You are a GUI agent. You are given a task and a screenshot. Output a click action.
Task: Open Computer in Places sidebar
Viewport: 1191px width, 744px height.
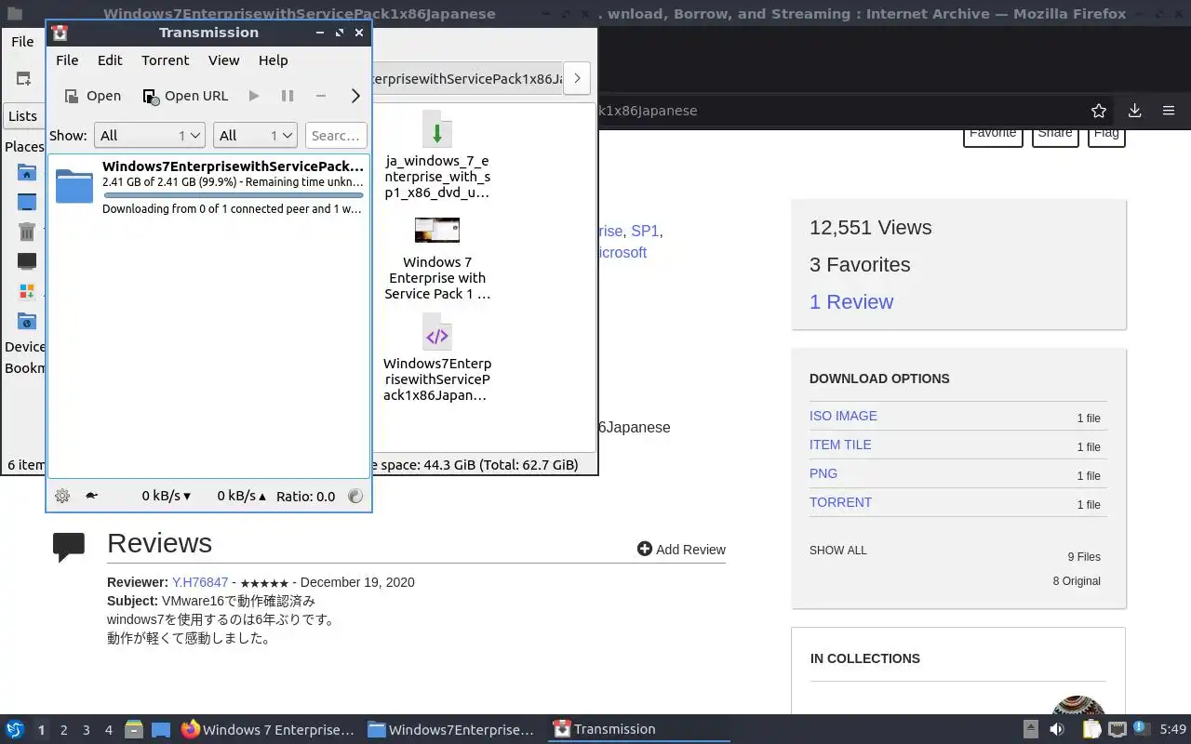click(x=27, y=261)
